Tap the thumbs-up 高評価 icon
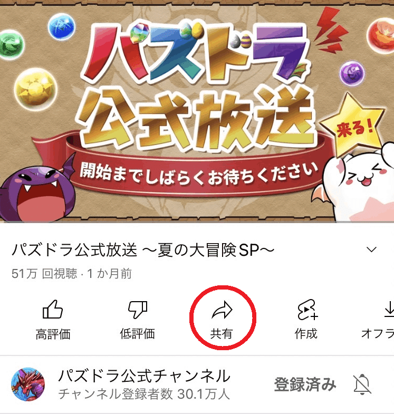This screenshot has width=394, height=414. [x=53, y=310]
